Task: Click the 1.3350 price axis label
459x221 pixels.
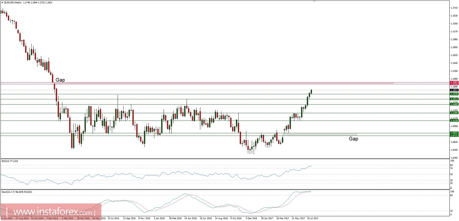Action: point(454,24)
